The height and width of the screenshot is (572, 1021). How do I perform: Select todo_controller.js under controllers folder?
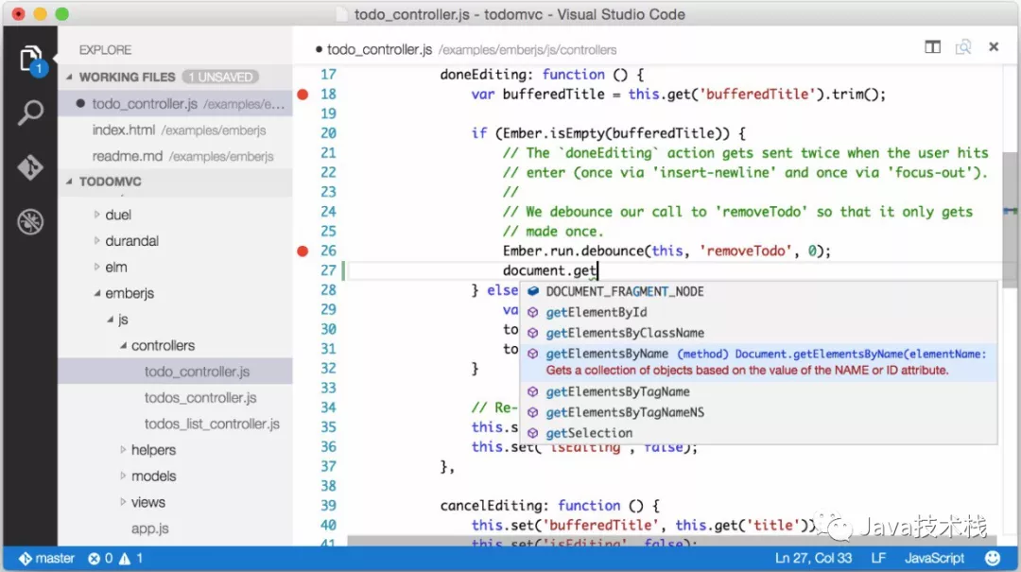point(175,372)
